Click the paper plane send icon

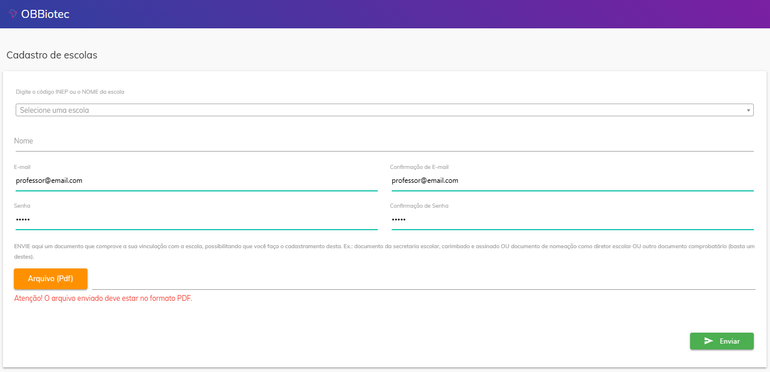(x=708, y=341)
